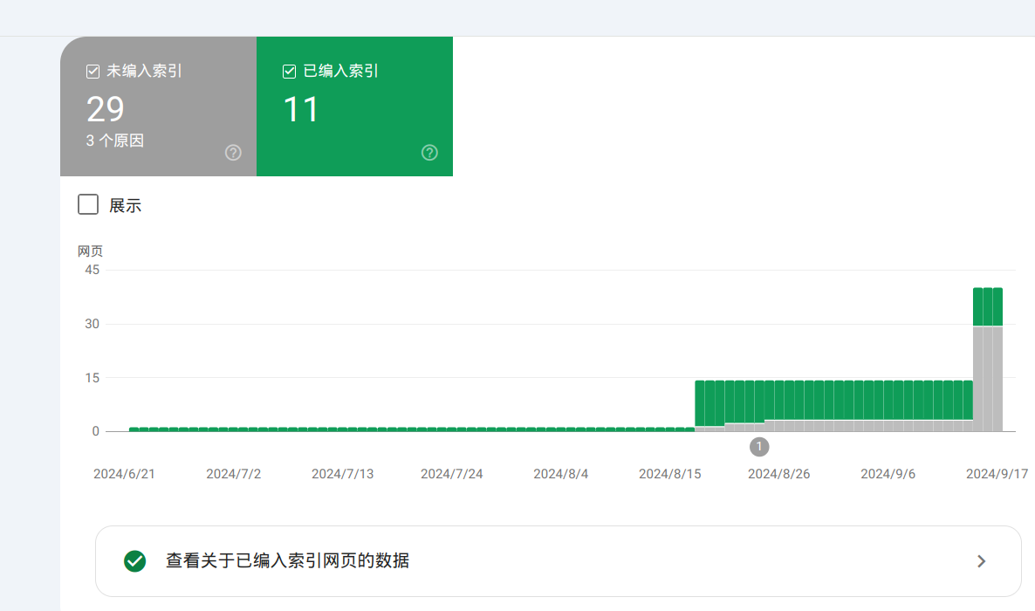Click the help icon on 已编入索引 card
This screenshot has width=1035, height=611.
[x=429, y=153]
